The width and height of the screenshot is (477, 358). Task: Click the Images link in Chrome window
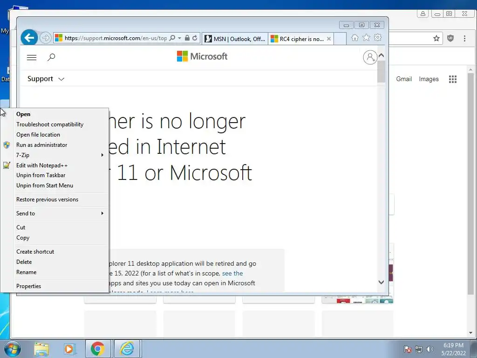(429, 79)
